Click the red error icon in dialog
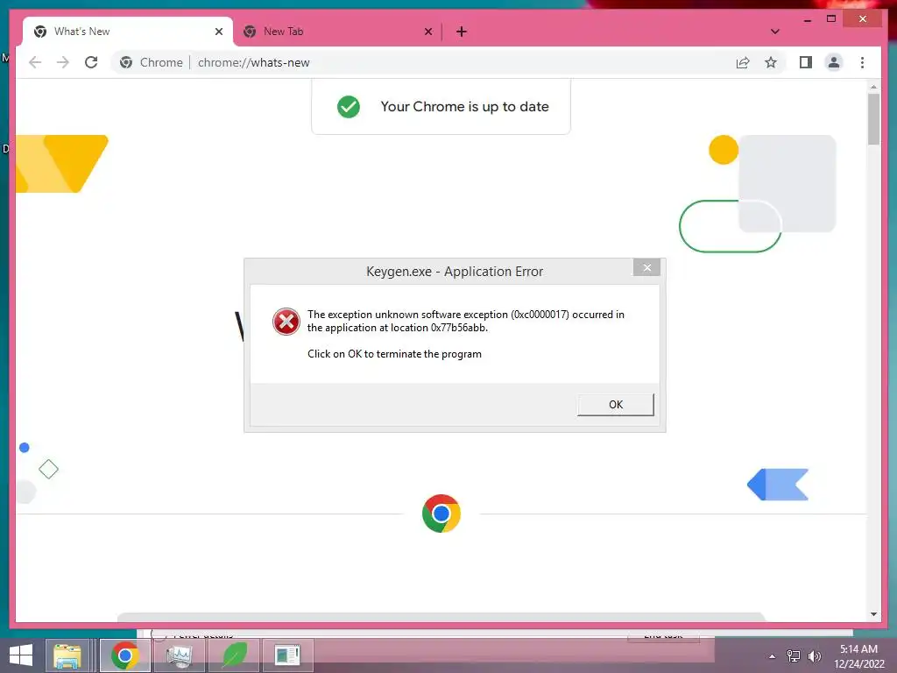The height and width of the screenshot is (673, 897). 286,322
